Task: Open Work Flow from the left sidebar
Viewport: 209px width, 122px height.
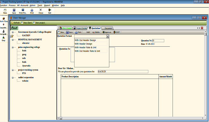Action: click(3, 19)
